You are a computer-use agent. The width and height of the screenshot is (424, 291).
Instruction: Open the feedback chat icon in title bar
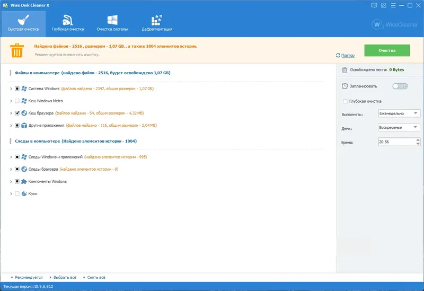[374, 5]
